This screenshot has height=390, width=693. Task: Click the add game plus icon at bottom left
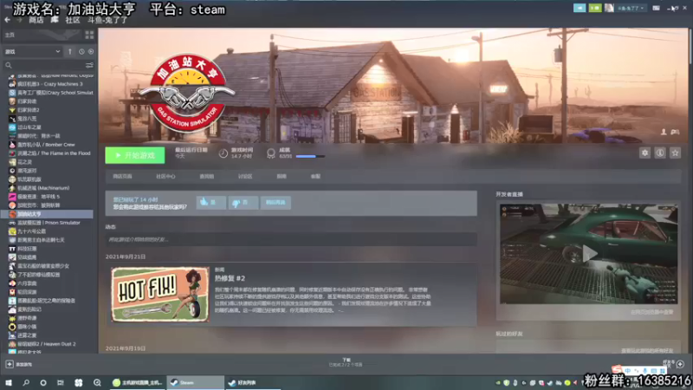coord(10,364)
